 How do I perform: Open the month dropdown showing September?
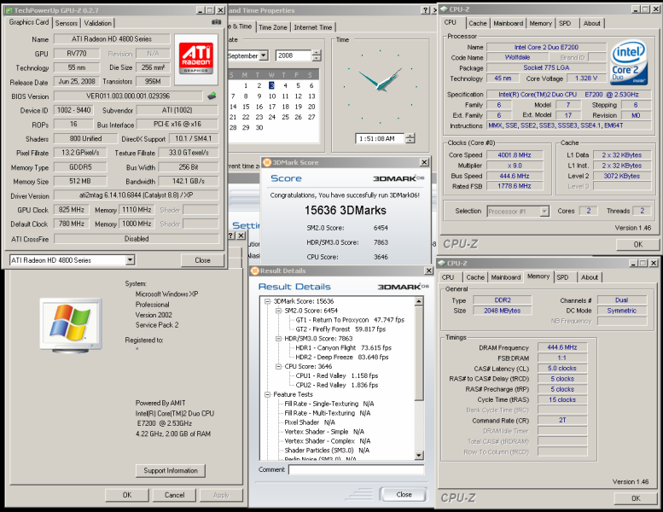tap(264, 55)
